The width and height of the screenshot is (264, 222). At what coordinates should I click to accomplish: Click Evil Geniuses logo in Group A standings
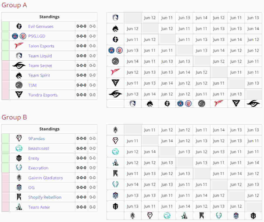coord(19,26)
